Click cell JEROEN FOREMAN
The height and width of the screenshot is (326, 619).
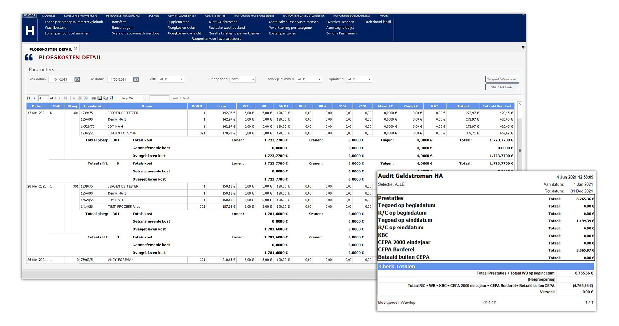147,133
